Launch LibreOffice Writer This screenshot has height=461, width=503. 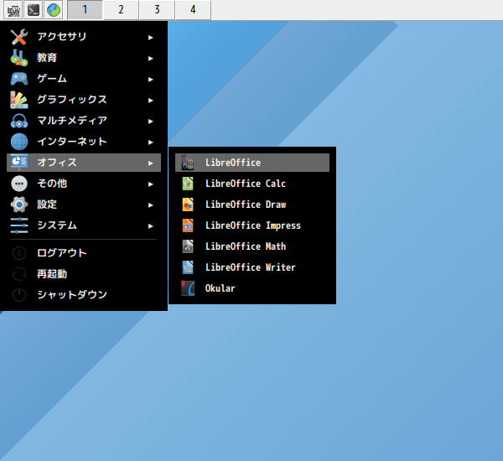click(252, 267)
